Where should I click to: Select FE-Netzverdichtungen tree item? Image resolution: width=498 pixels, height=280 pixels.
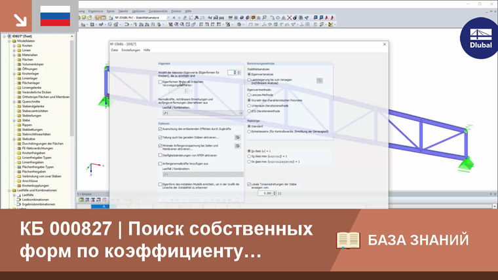37,149
